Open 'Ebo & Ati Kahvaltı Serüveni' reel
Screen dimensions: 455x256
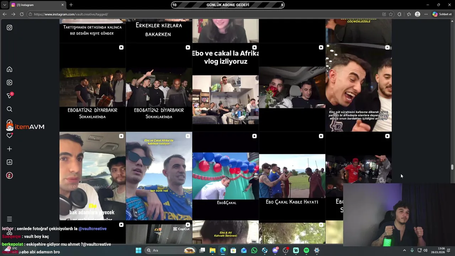click(x=225, y=232)
